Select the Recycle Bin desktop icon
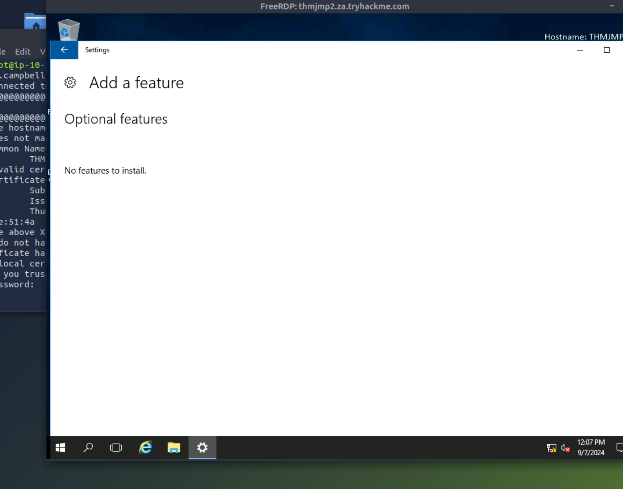This screenshot has width=623, height=489. coord(68,29)
